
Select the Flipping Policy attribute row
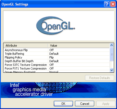point(56,57)
